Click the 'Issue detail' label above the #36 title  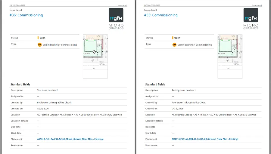coord(16,10)
